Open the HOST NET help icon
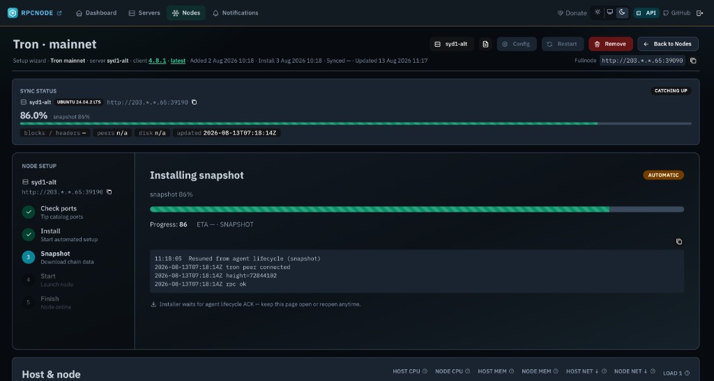This screenshot has width=714, height=381. tap(604, 371)
